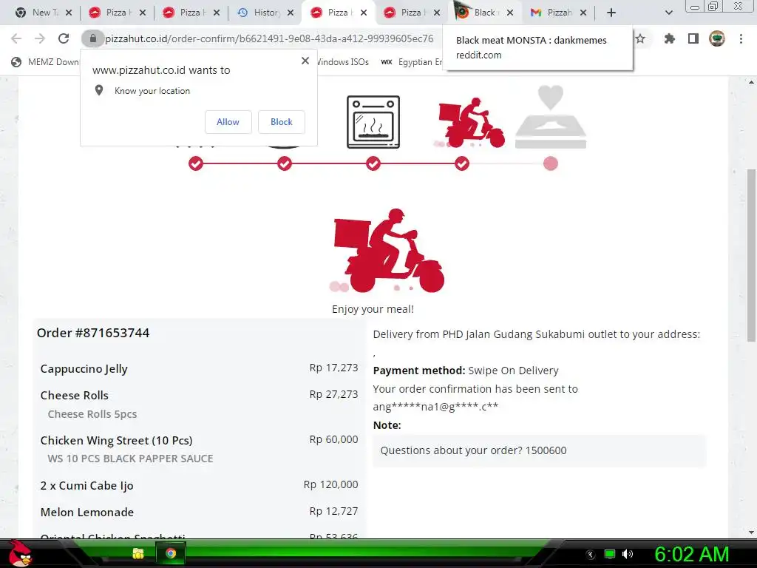The image size is (757, 568).
Task: Click the WS 10 PCS BLACK PAPPER SAUCE text
Action: tap(130, 459)
